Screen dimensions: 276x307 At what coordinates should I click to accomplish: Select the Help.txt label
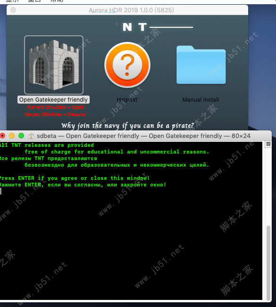127,100
